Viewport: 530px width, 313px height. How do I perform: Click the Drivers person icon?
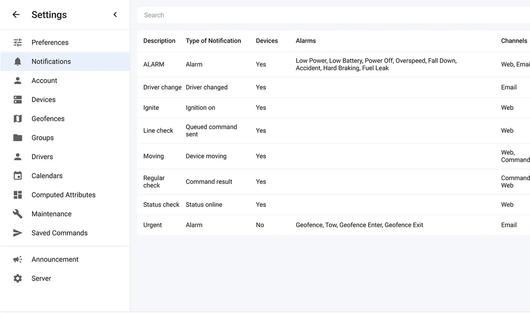[x=18, y=156]
